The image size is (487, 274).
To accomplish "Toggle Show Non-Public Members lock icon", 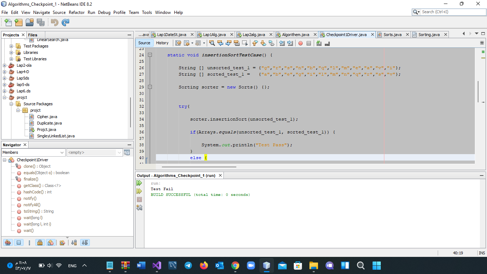I will click(40, 243).
